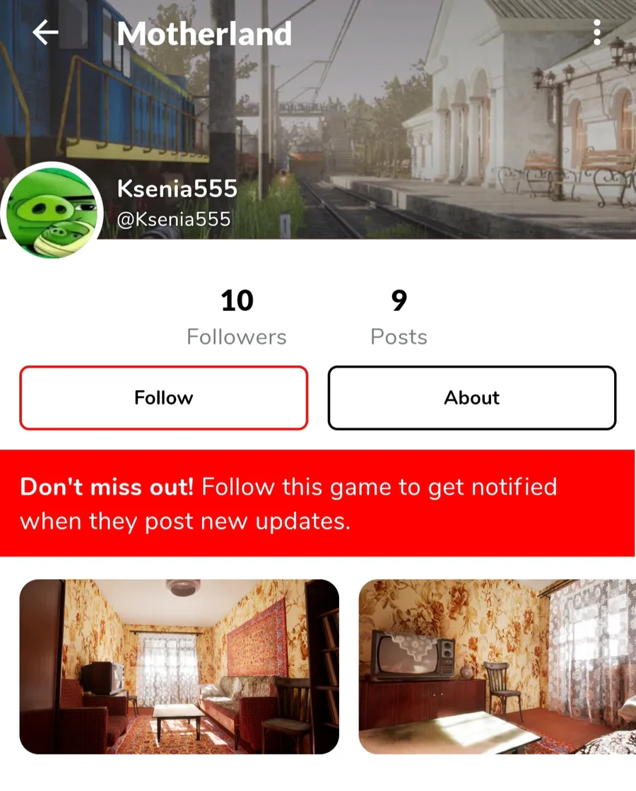Tap the @Ksenia555 handle
Screen dimensions: 636x791
click(174, 219)
